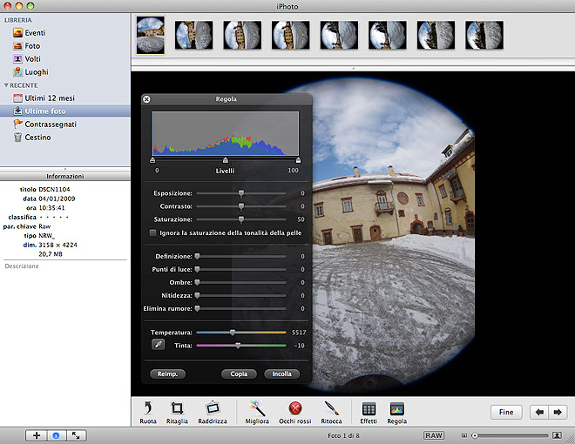Select the last photo thumbnail
Image resolution: width=575 pixels, height=444 pixels.
484,35
